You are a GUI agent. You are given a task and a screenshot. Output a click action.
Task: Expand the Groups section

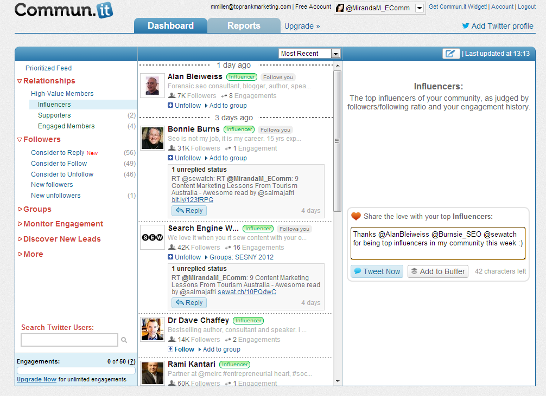(x=35, y=209)
